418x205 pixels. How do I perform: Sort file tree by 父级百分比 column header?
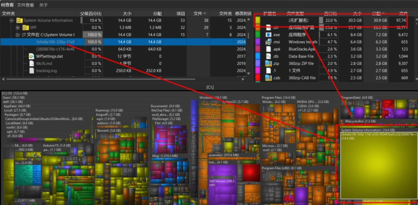click(91, 14)
